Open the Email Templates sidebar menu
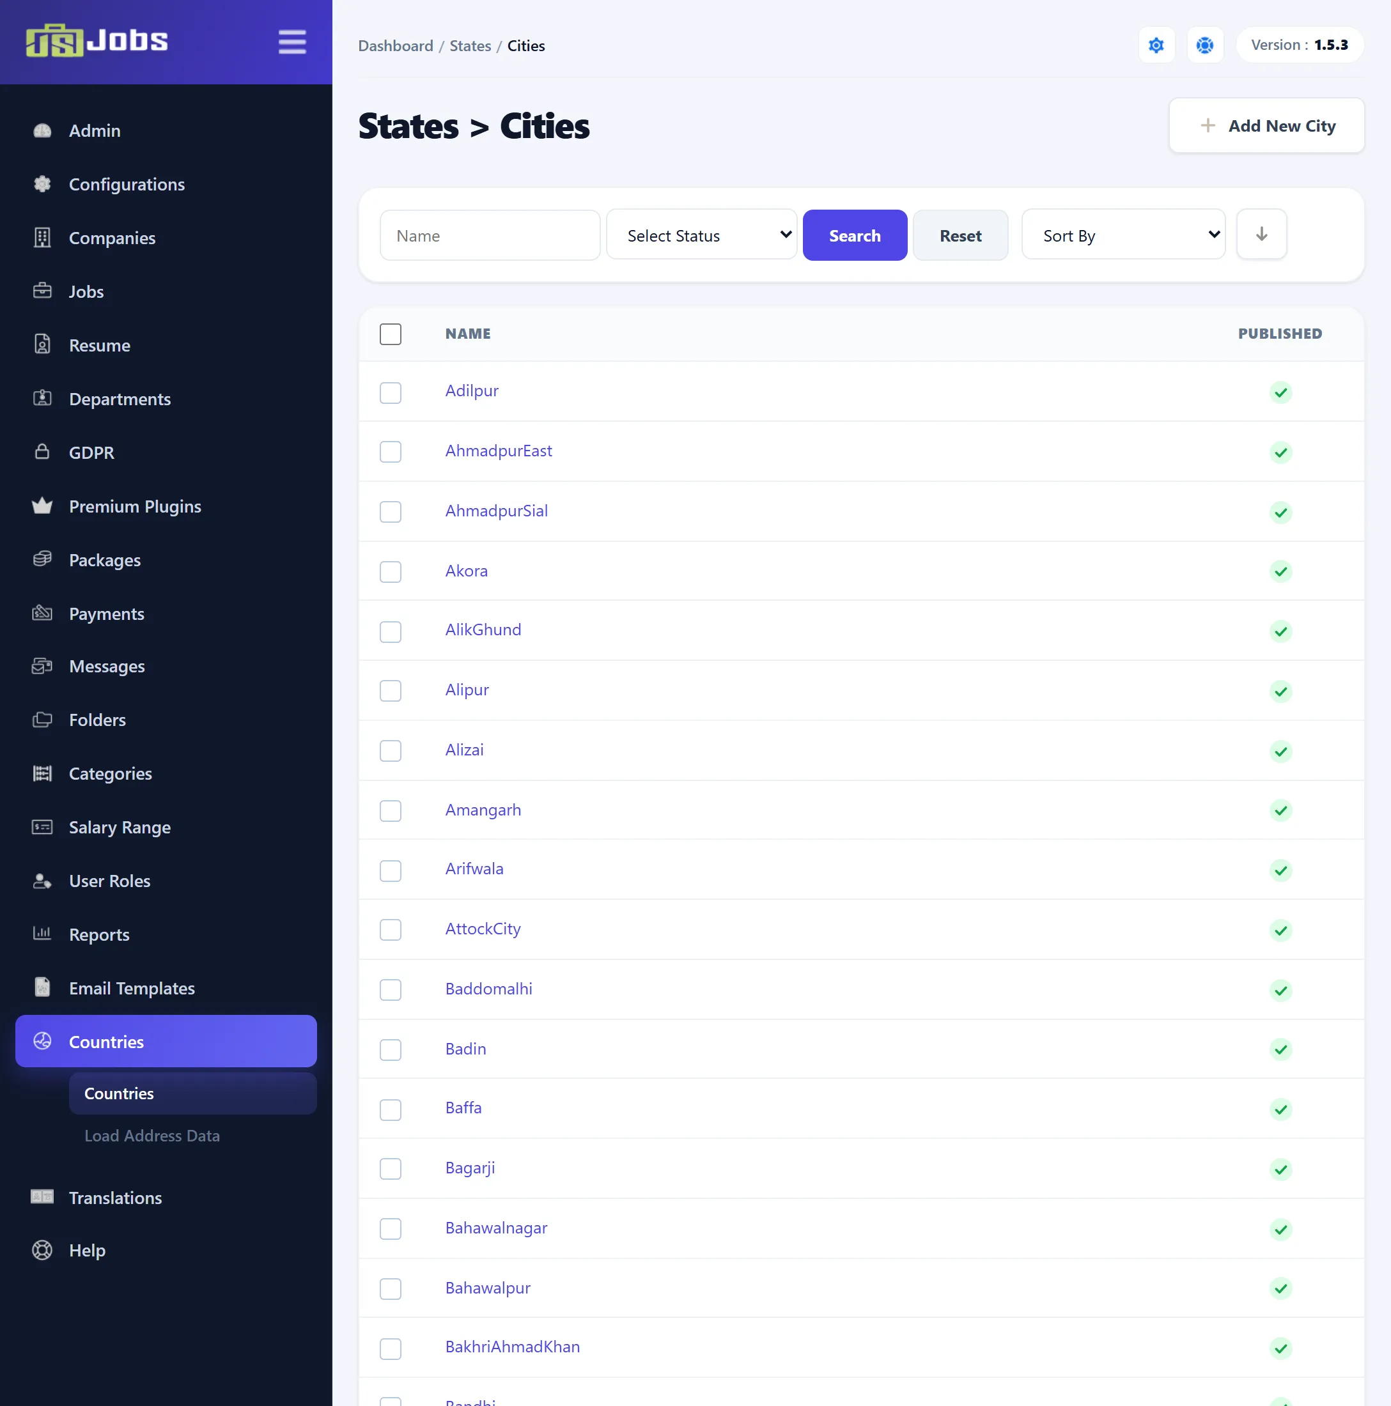This screenshot has height=1406, width=1391. point(166,987)
